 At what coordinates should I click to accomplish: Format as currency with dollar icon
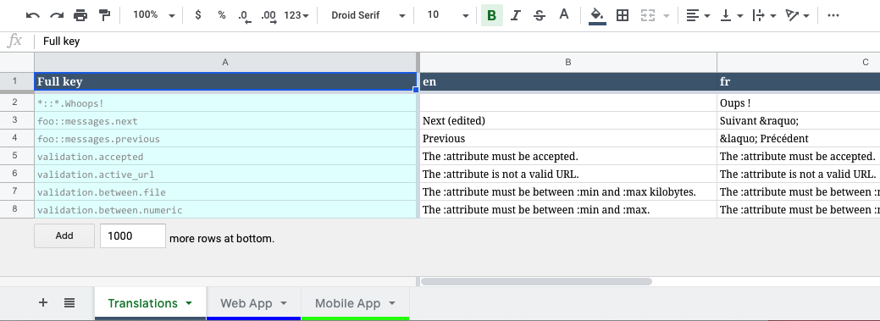(197, 15)
